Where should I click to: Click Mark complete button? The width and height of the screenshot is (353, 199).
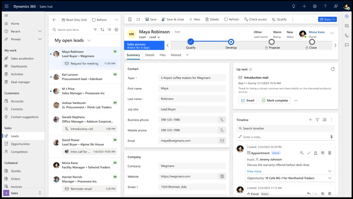pyautogui.click(x=275, y=100)
